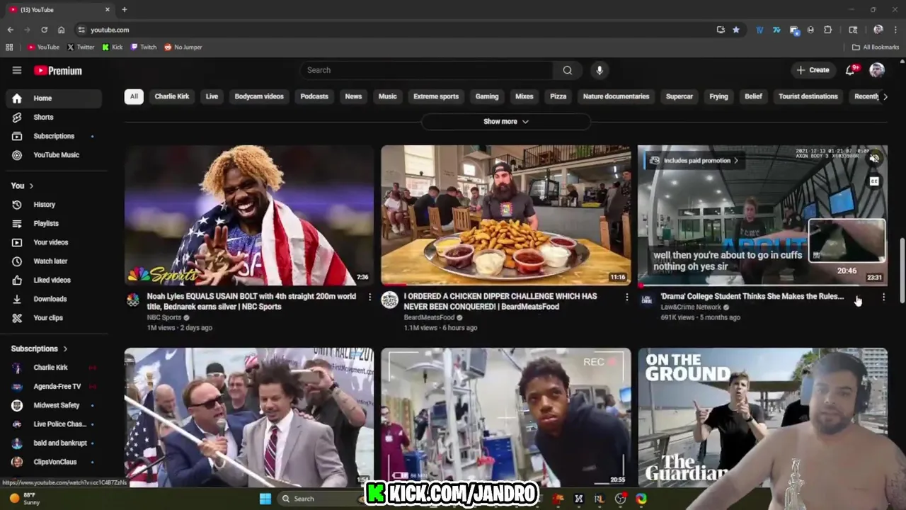Open the weather widget on taskbar

(24, 499)
